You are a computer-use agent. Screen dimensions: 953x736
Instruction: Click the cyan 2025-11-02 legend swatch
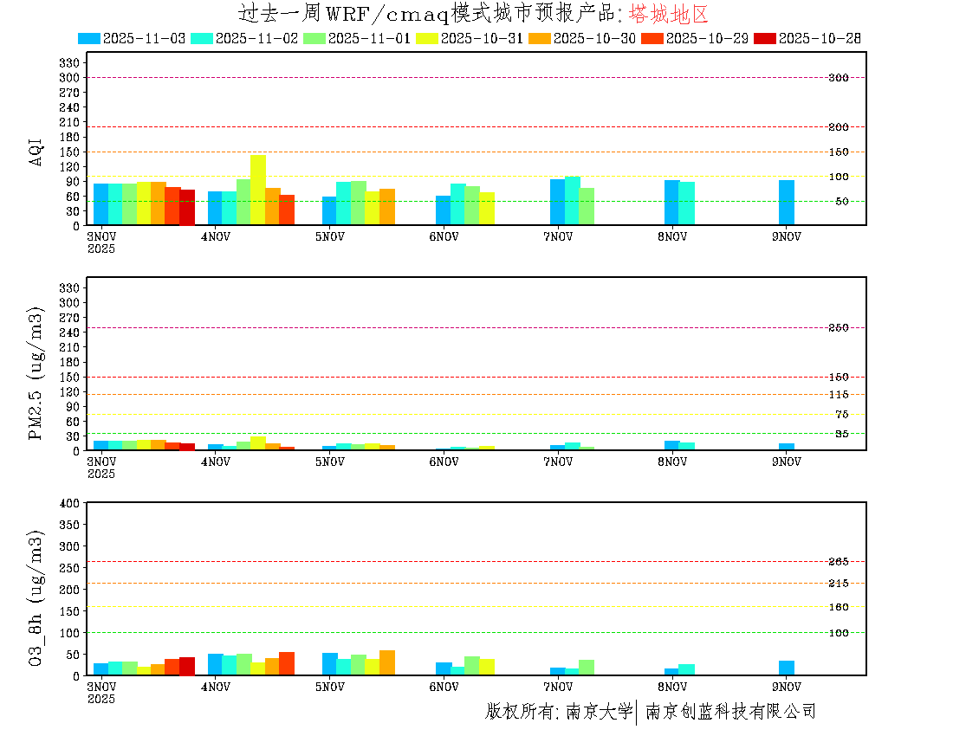tap(202, 38)
